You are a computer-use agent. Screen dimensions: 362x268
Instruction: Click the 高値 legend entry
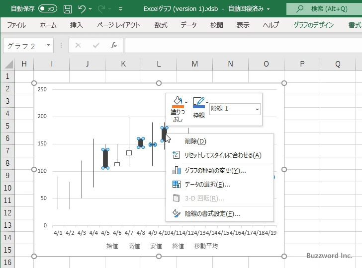tap(134, 246)
